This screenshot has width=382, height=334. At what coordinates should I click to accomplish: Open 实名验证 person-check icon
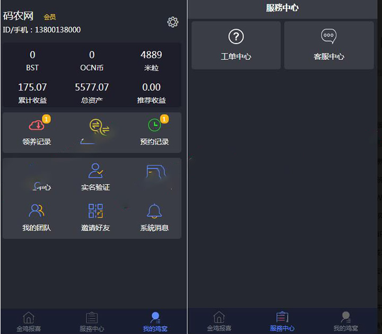click(95, 170)
